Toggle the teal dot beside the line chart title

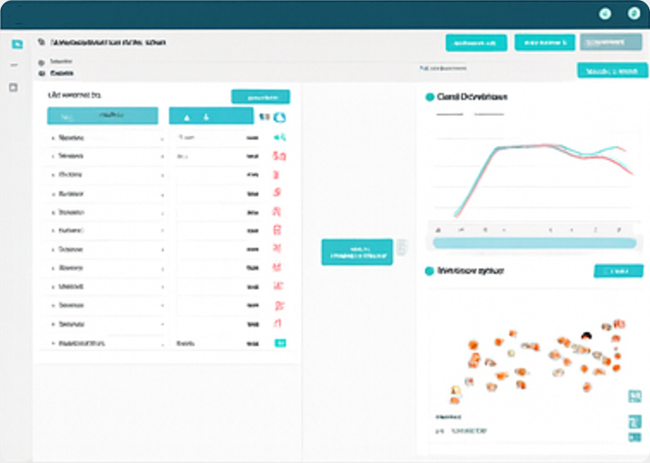429,97
